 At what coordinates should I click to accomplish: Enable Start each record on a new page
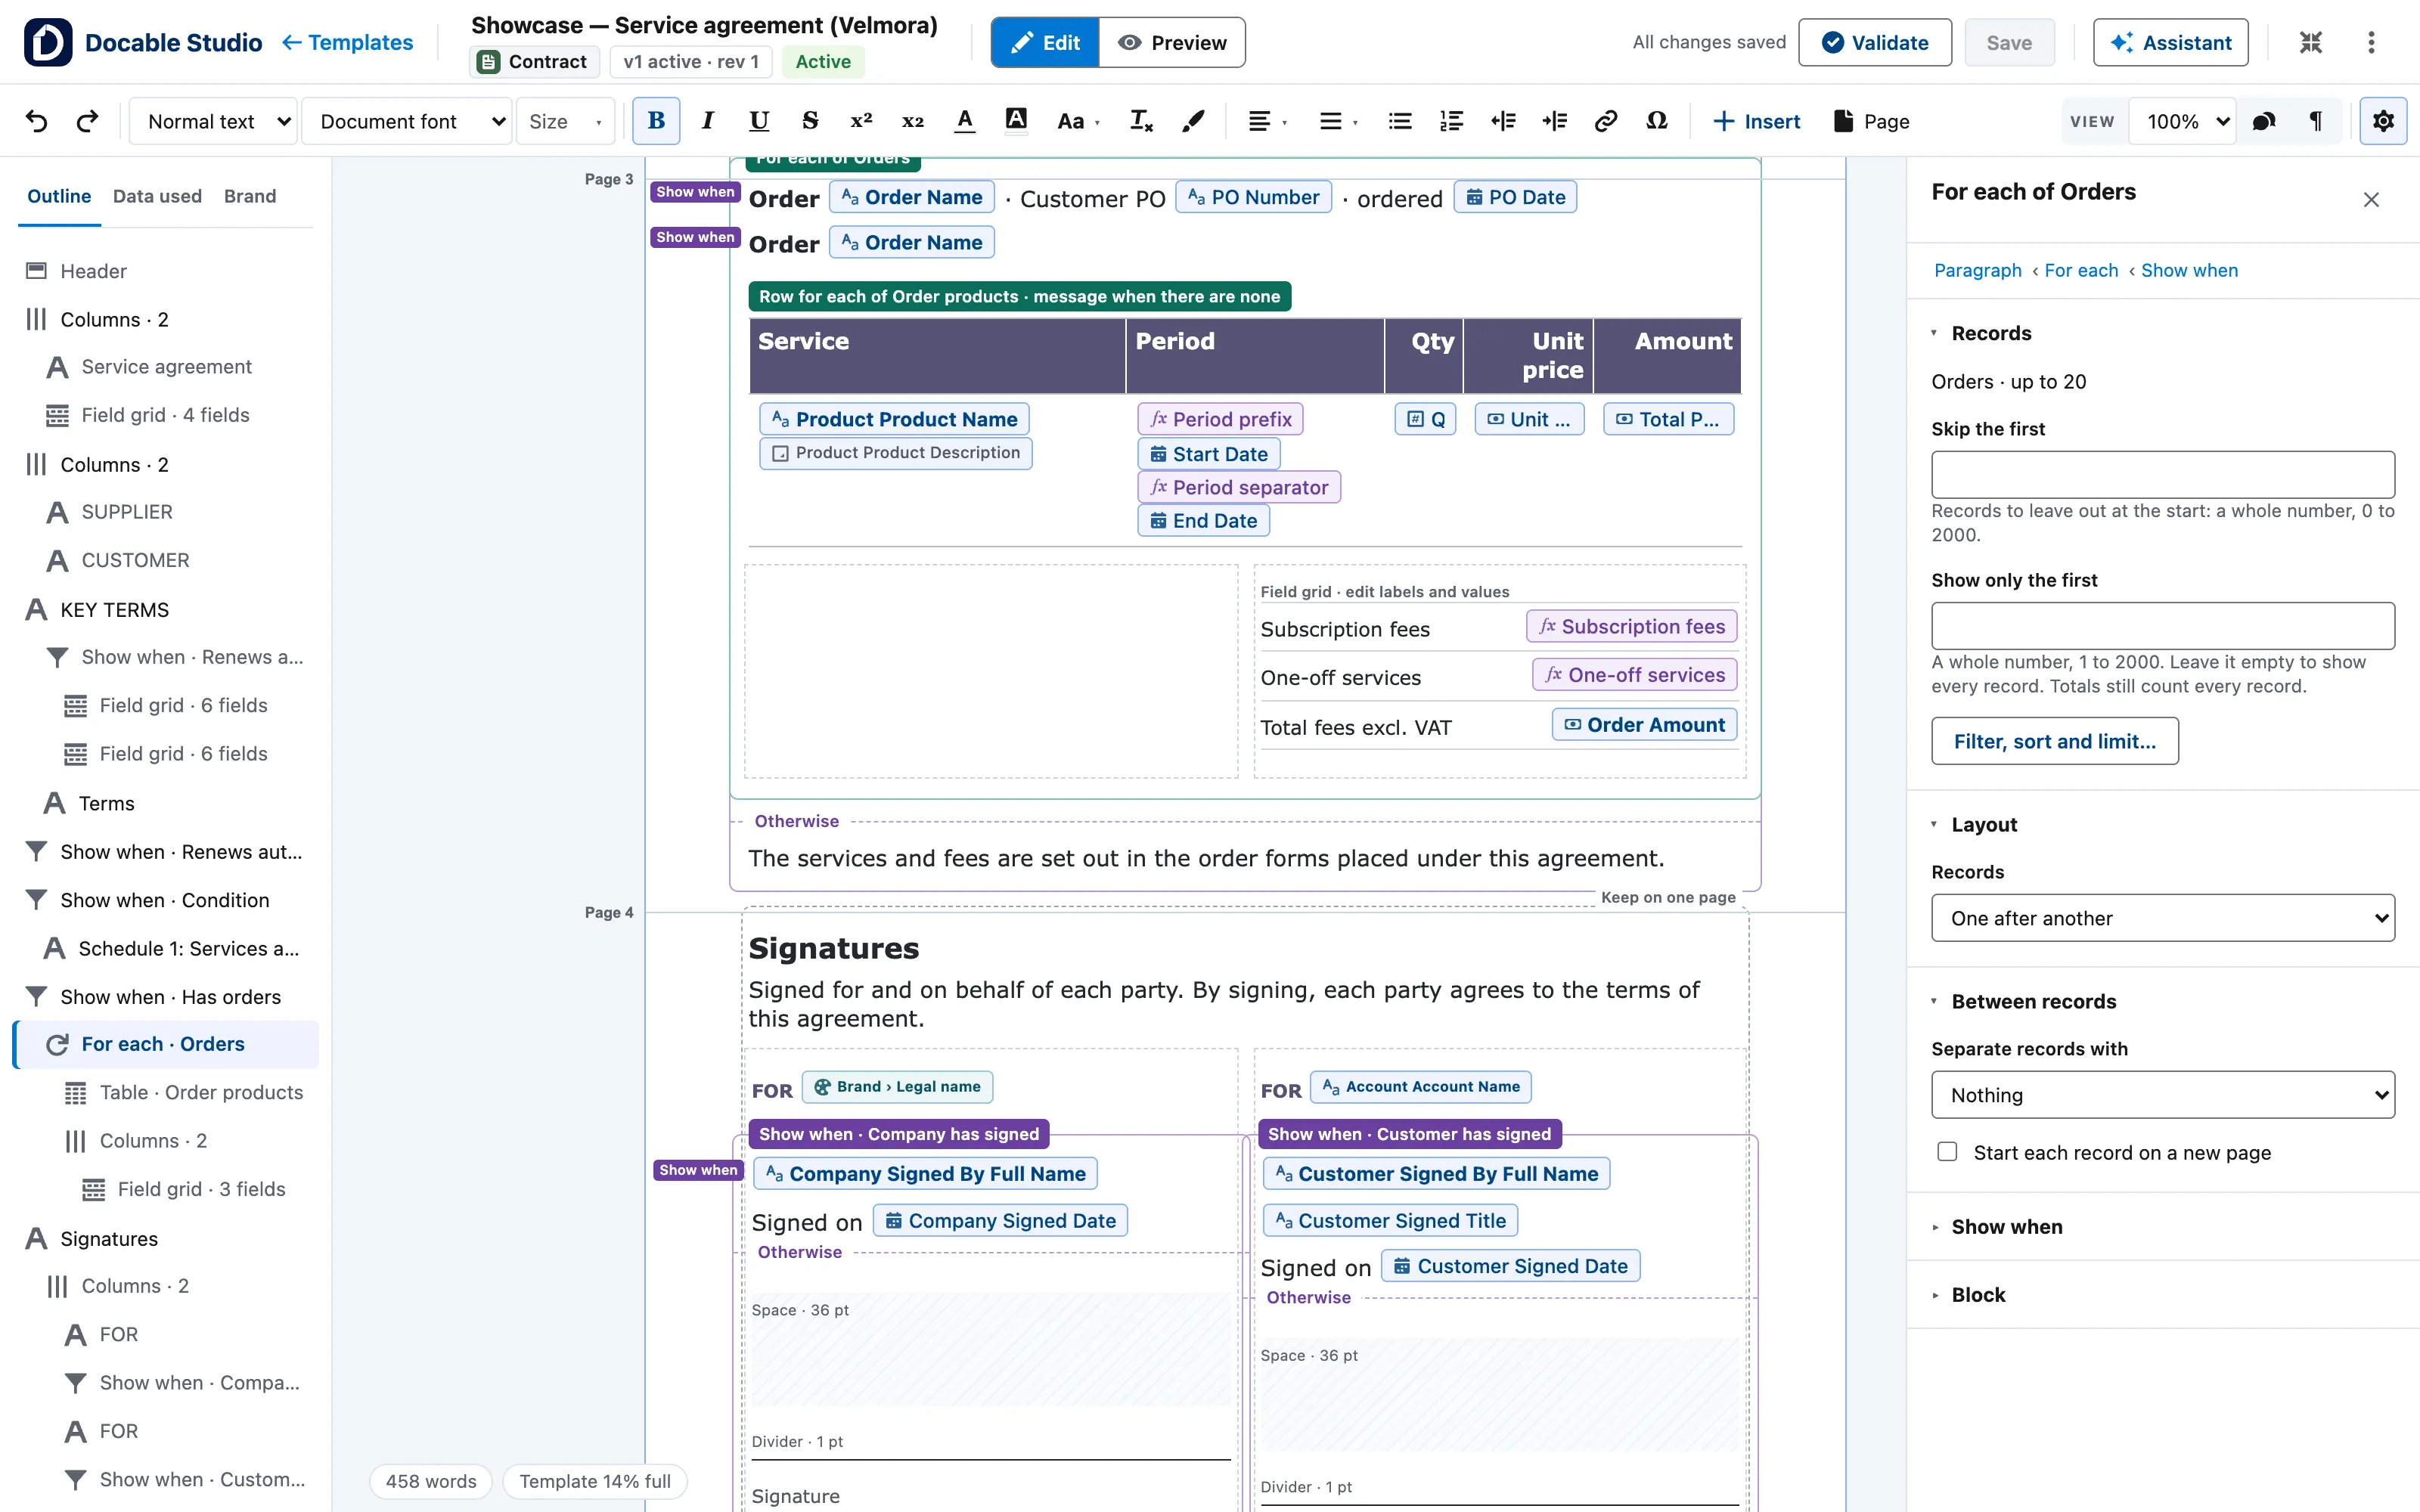1947,1152
